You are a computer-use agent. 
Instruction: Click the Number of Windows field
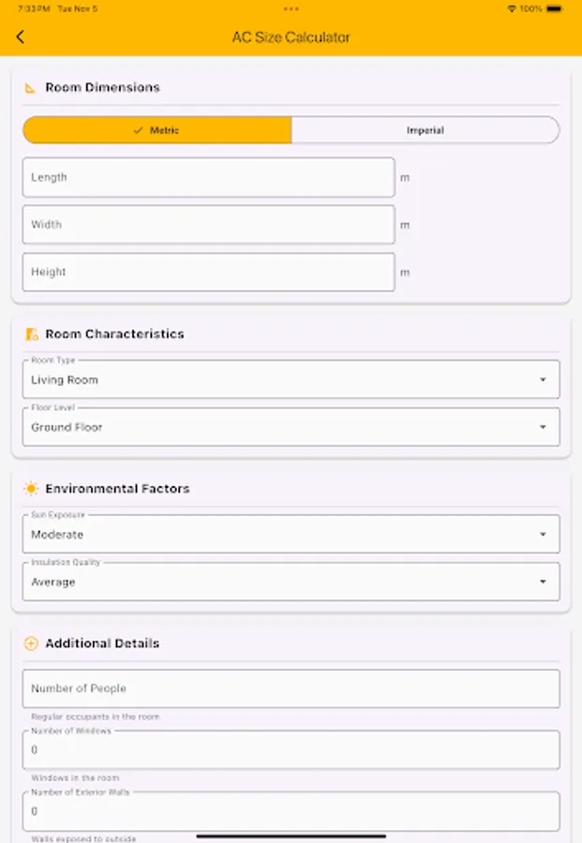(291, 750)
